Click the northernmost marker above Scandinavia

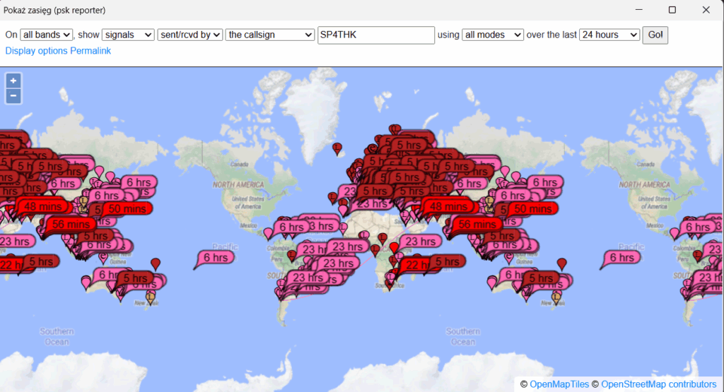(x=395, y=129)
